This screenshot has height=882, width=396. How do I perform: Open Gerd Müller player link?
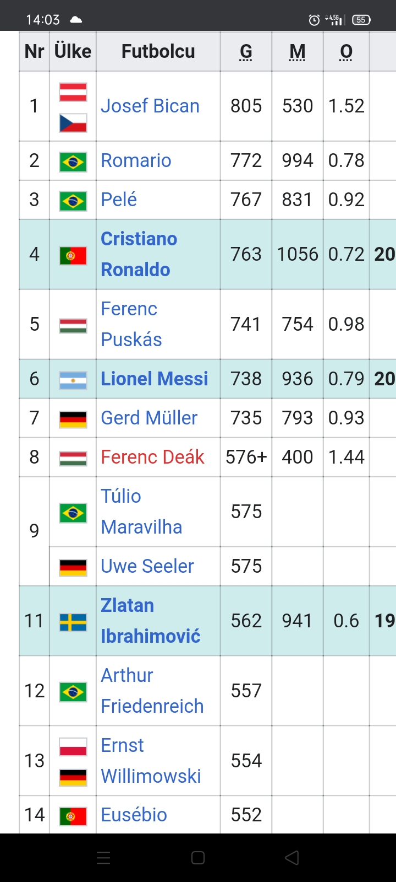tap(149, 418)
